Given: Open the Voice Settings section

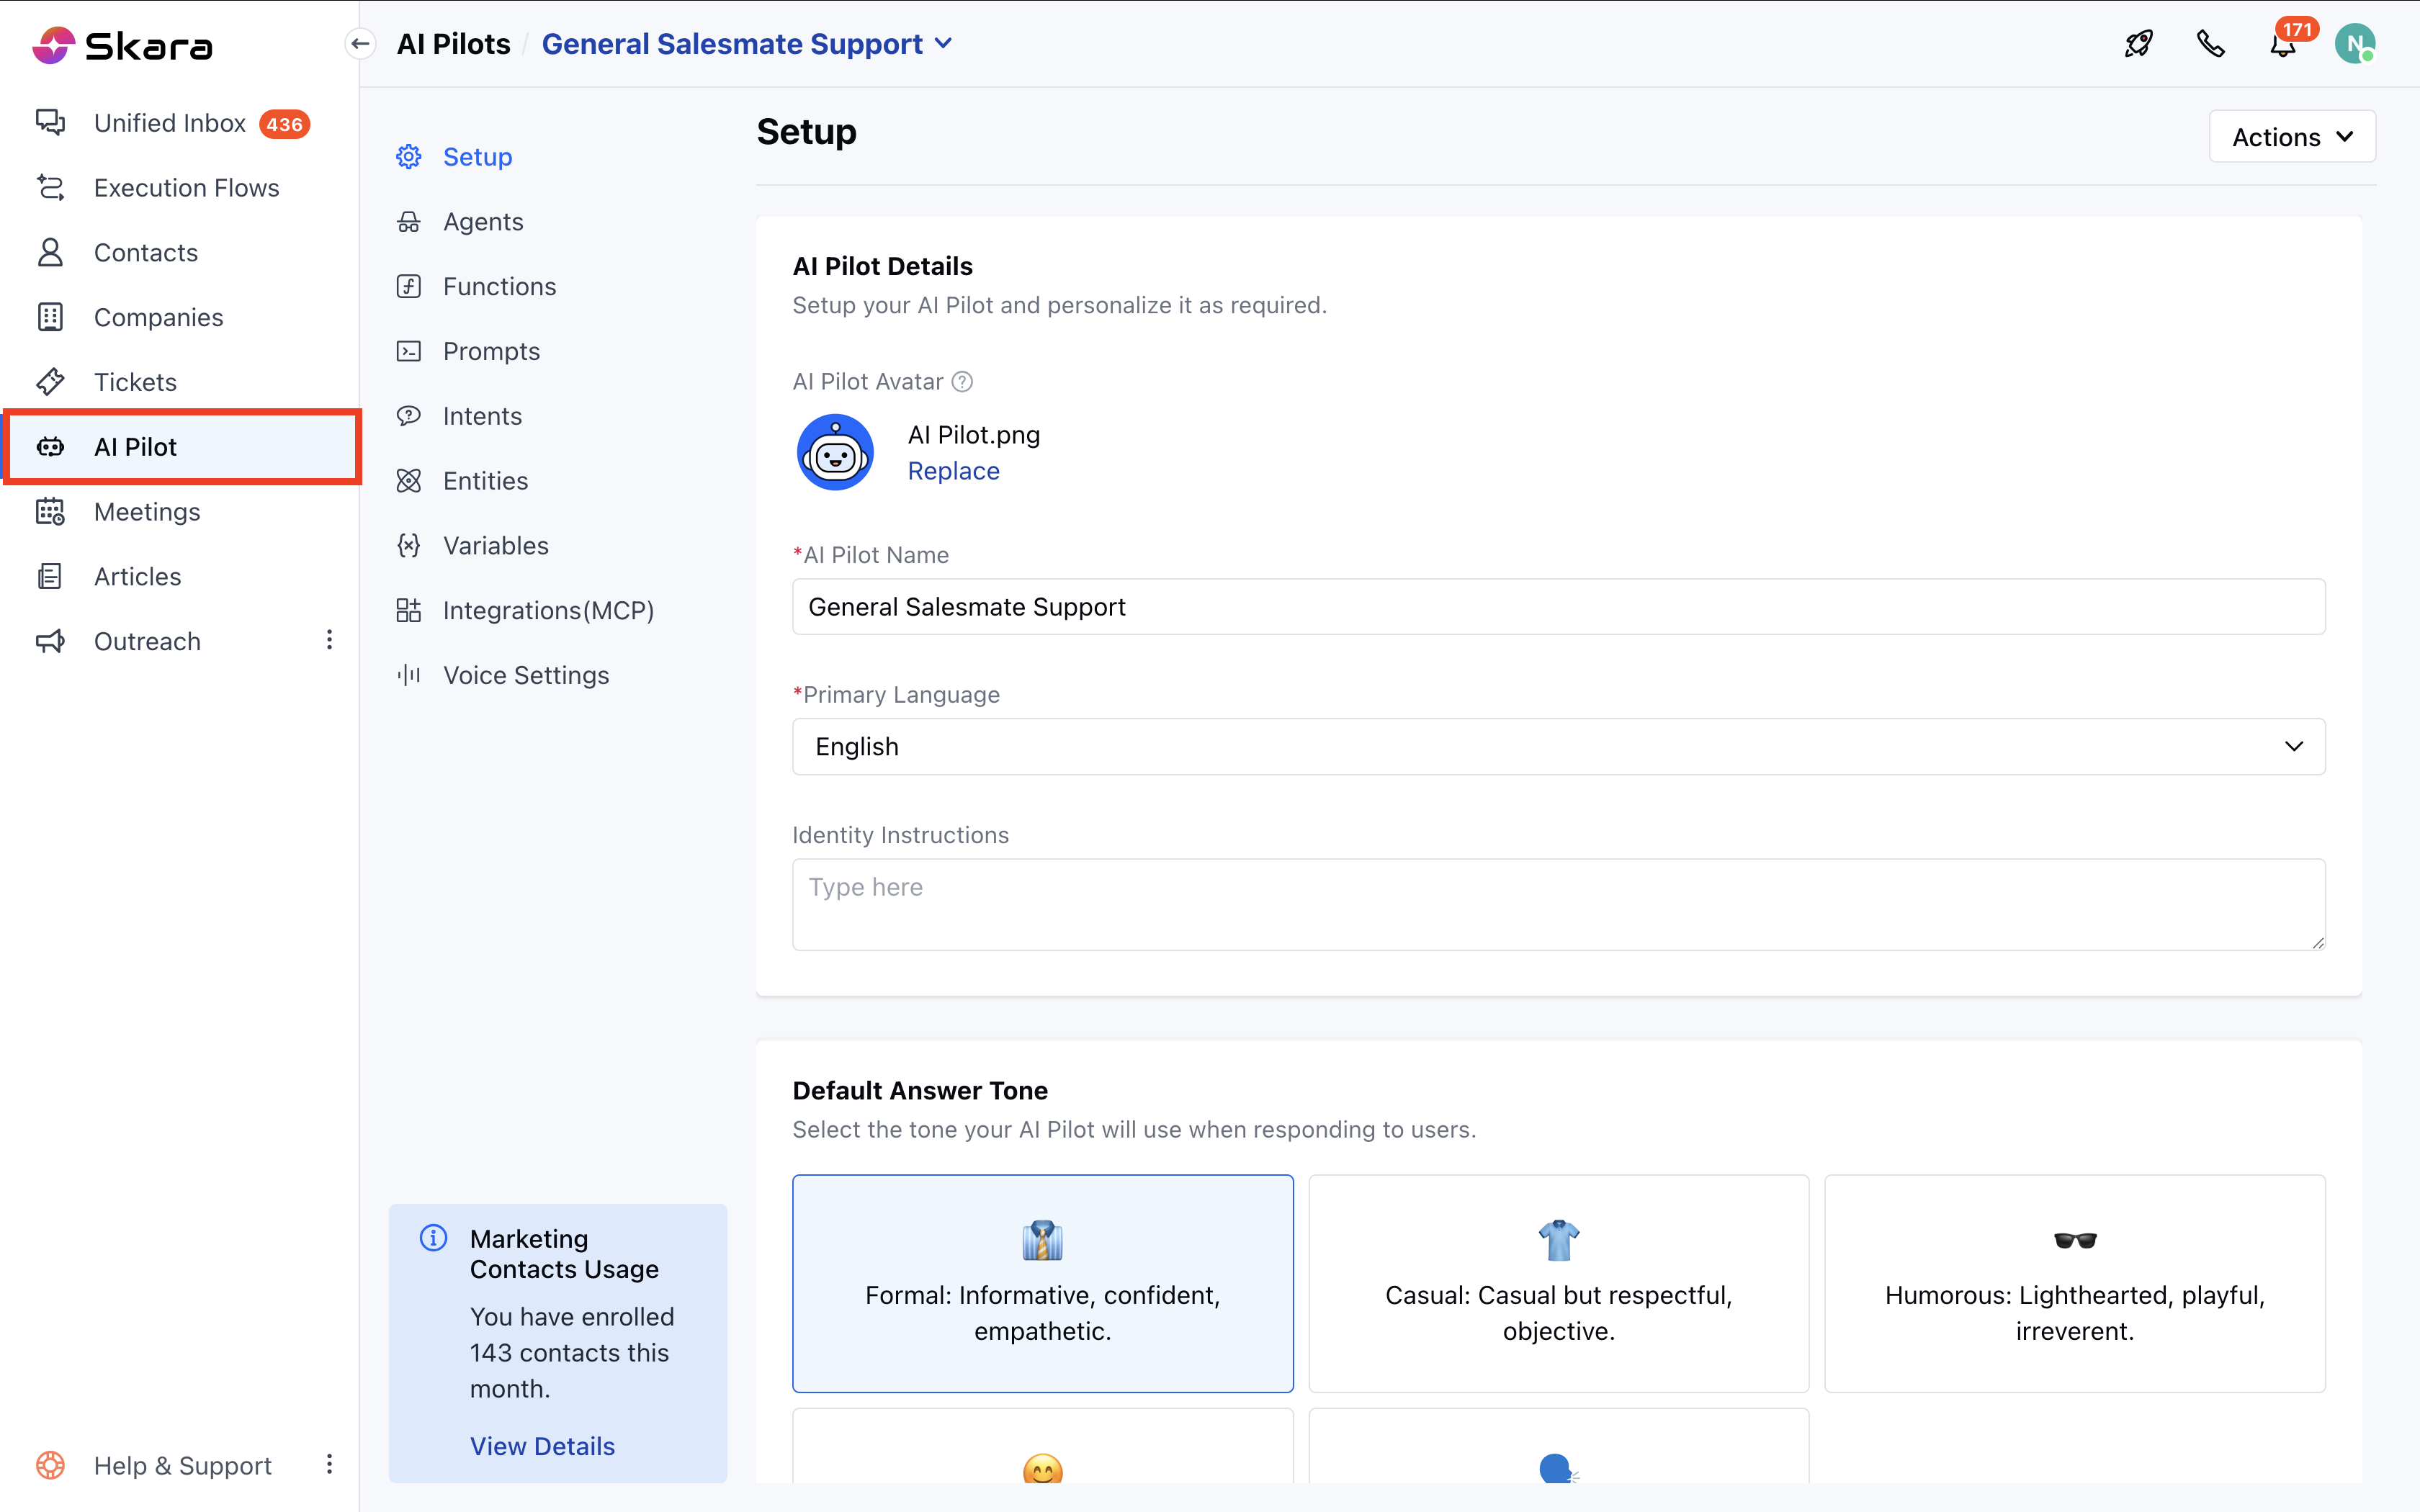Looking at the screenshot, I should pos(525,675).
